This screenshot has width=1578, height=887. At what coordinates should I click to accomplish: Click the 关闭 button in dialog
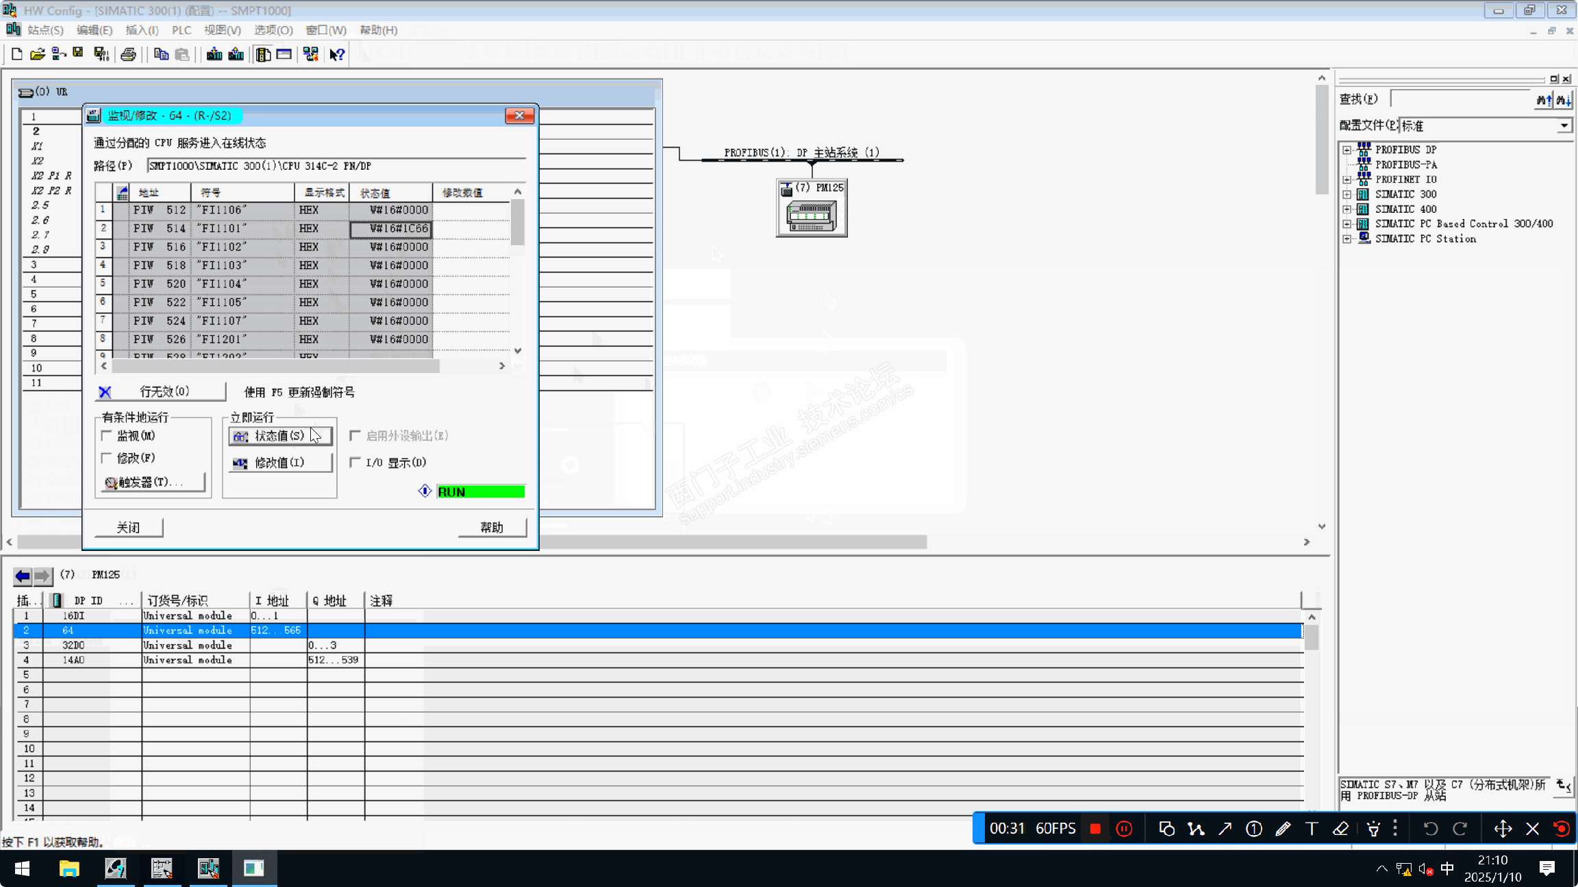coord(129,527)
